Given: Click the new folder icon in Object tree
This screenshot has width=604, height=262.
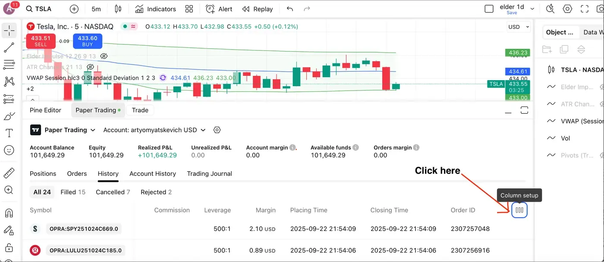Looking at the screenshot, I should 547,49.
